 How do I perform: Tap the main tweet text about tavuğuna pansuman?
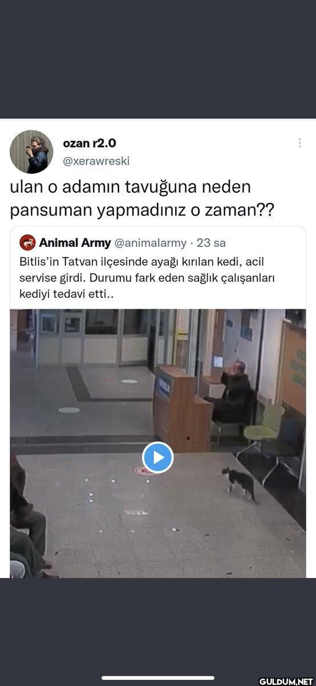(141, 198)
